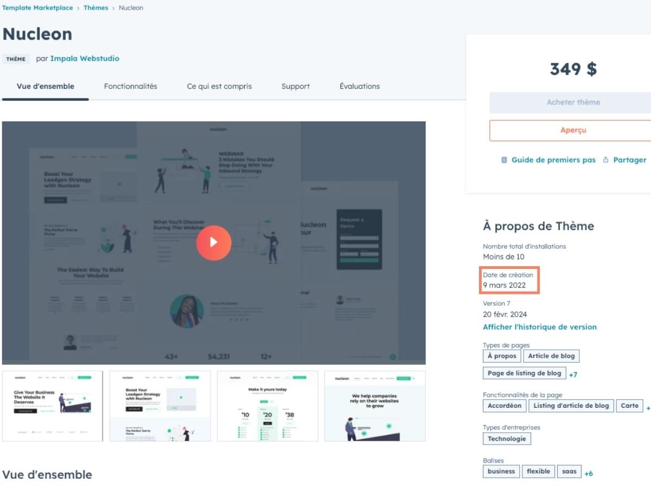Click the share icon next to Partager

pos(606,160)
